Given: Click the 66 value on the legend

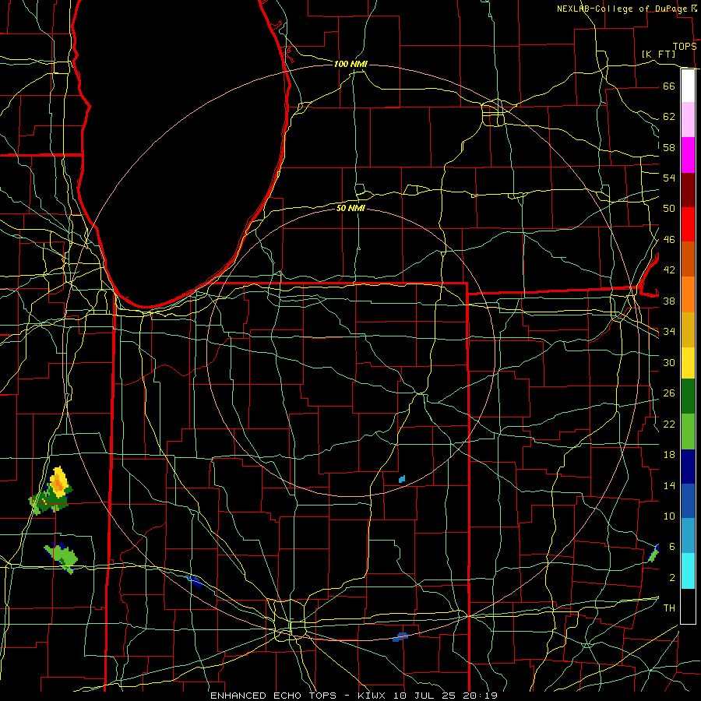Looking at the screenshot, I should coord(669,86).
